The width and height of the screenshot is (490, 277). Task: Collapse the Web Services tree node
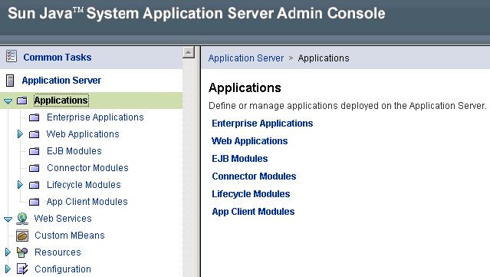point(8,219)
